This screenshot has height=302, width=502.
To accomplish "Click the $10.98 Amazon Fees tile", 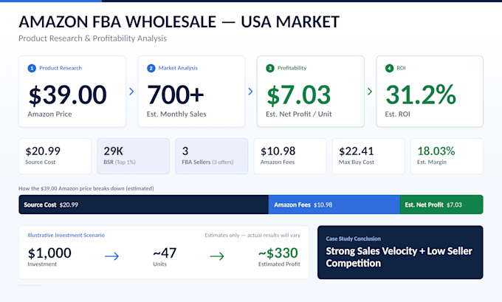I will pyautogui.click(x=290, y=157).
